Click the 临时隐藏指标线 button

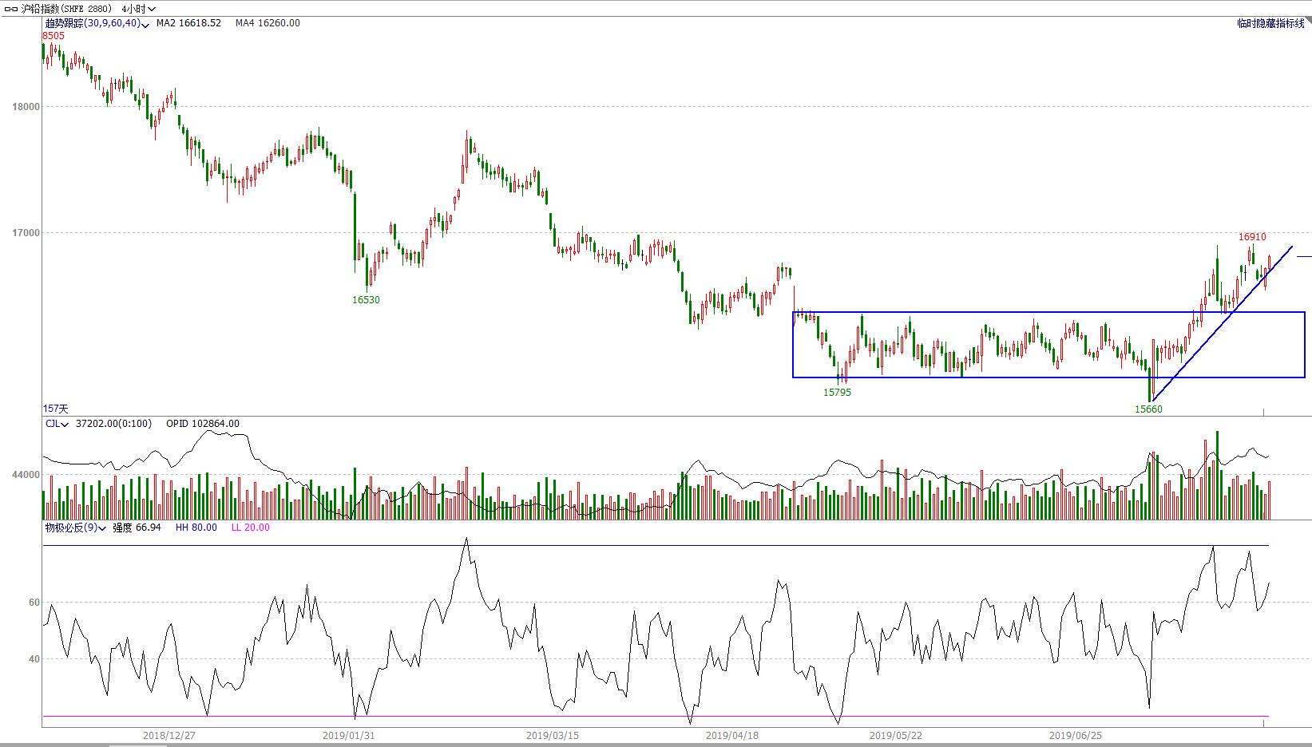coord(1270,24)
